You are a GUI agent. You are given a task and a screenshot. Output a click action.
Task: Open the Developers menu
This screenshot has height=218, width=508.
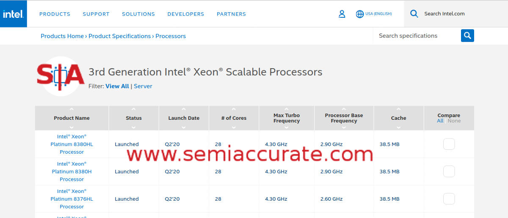pyautogui.click(x=186, y=14)
